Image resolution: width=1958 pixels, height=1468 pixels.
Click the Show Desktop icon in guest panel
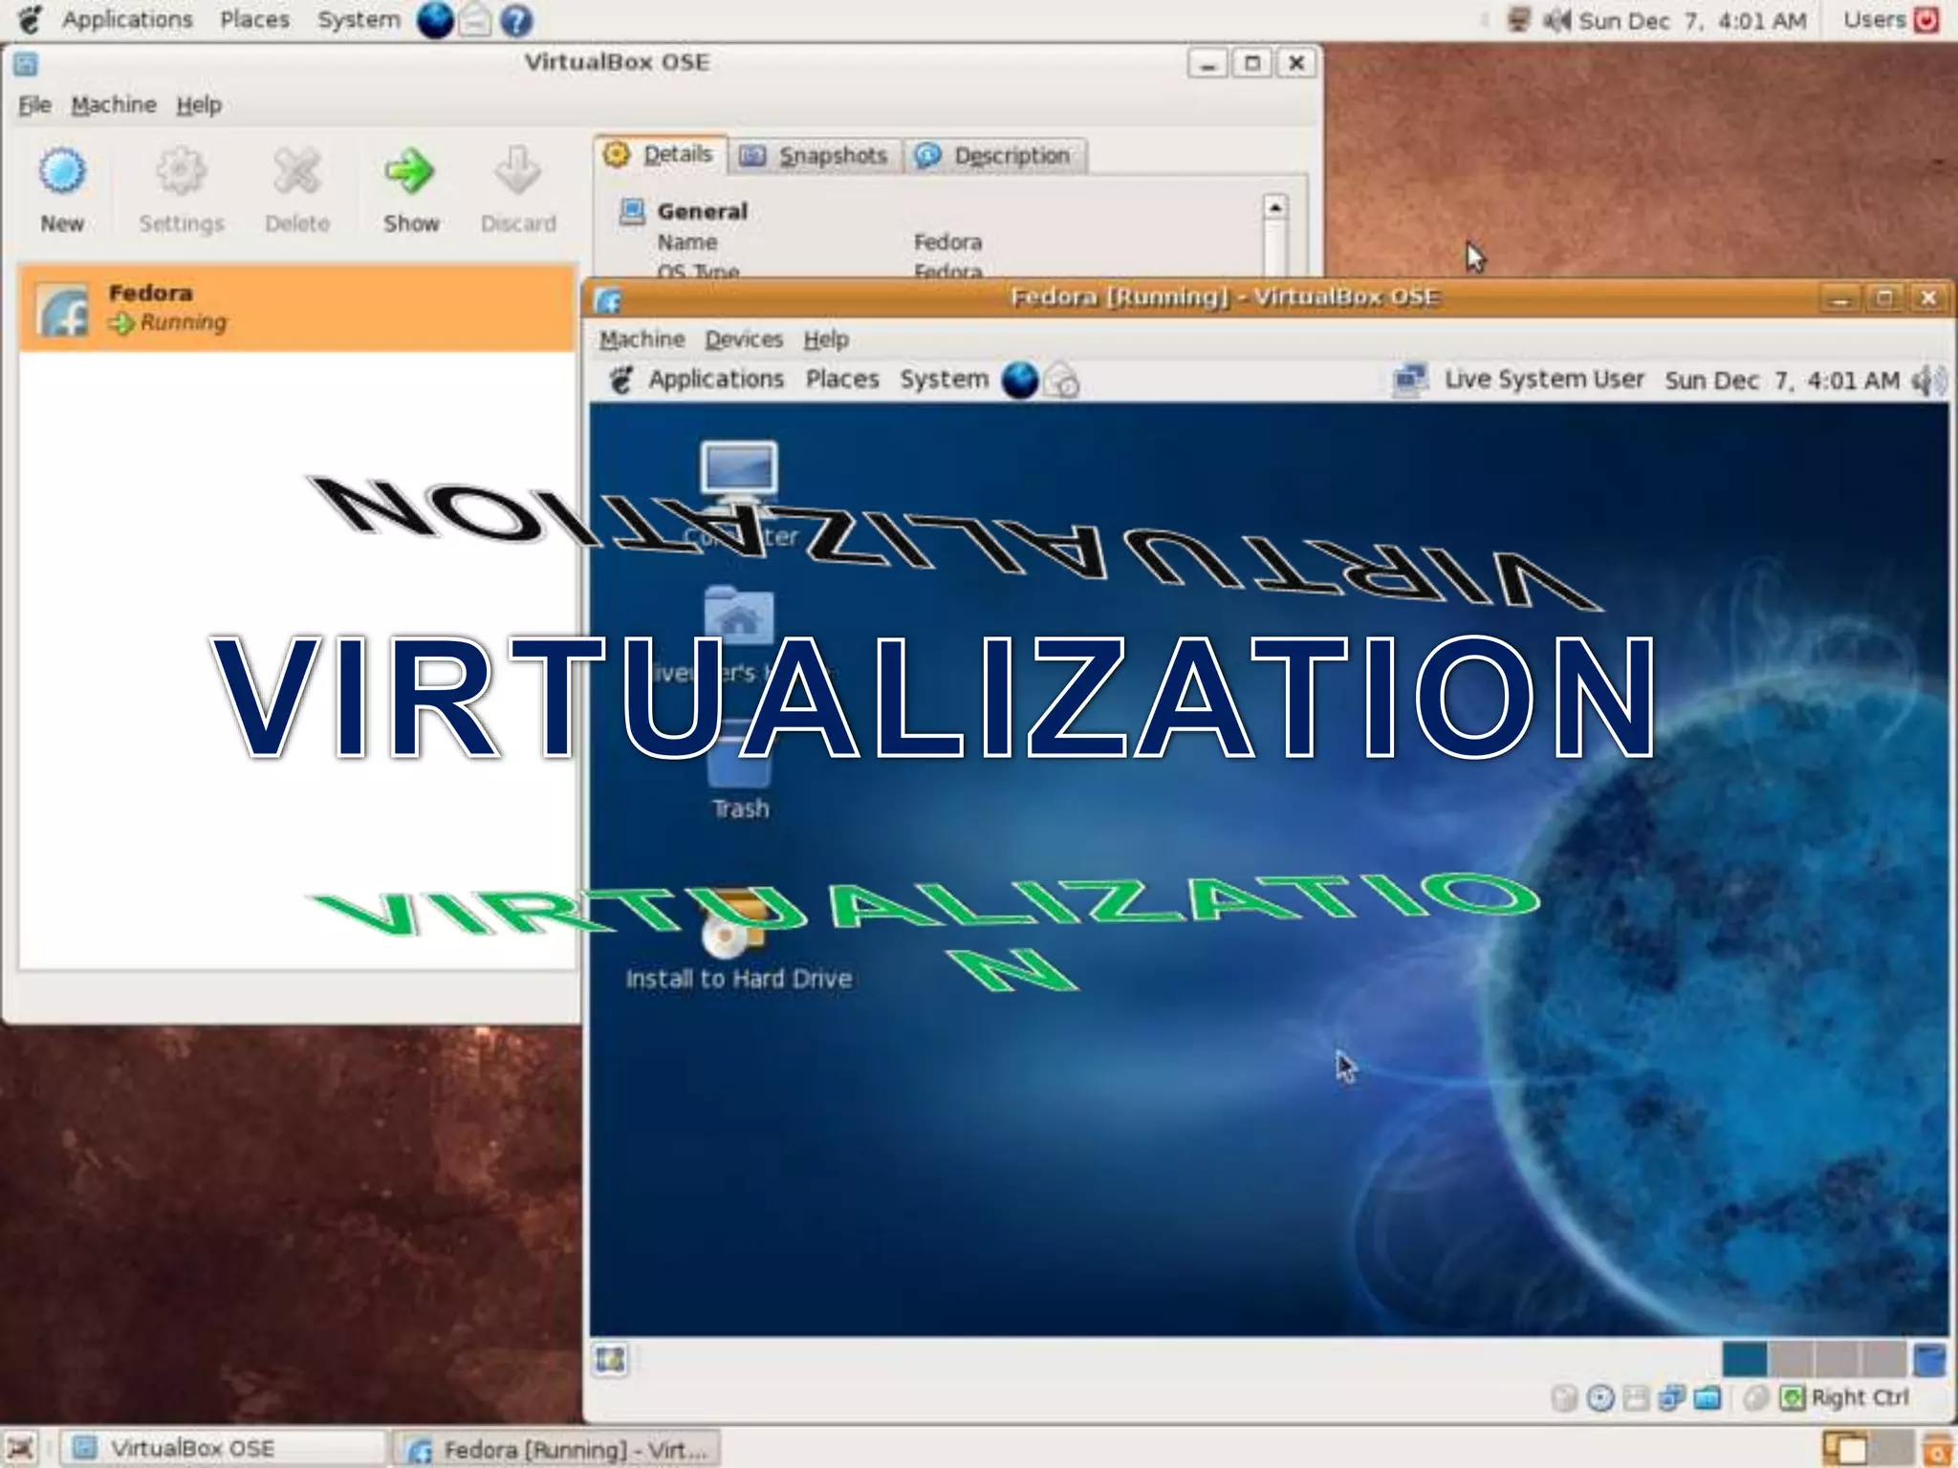(x=610, y=1359)
